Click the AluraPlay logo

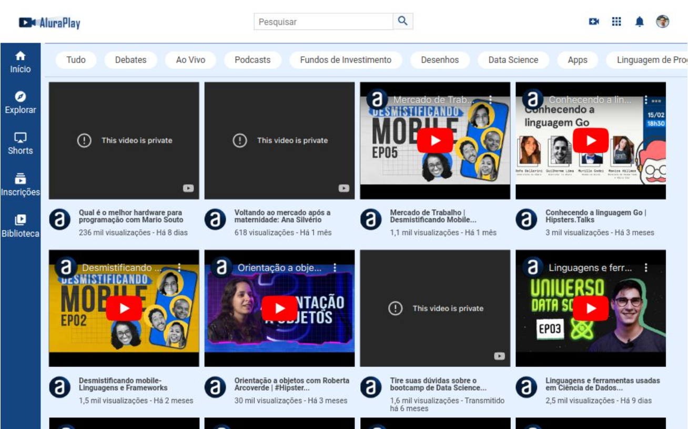tap(49, 23)
